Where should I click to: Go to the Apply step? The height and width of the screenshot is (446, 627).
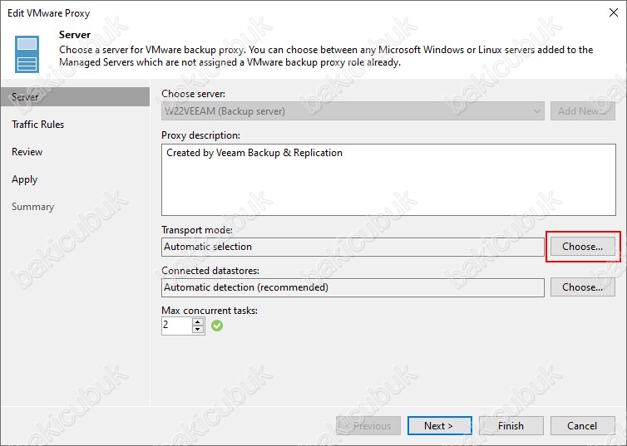pos(24,179)
